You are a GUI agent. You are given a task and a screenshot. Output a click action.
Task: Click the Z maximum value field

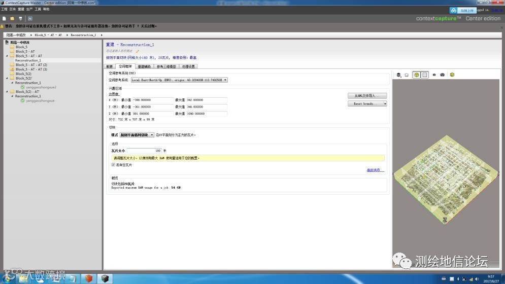207,114
